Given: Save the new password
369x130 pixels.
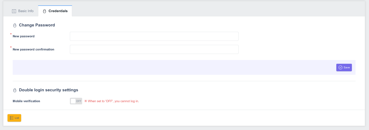Looking at the screenshot, I should click(x=344, y=68).
